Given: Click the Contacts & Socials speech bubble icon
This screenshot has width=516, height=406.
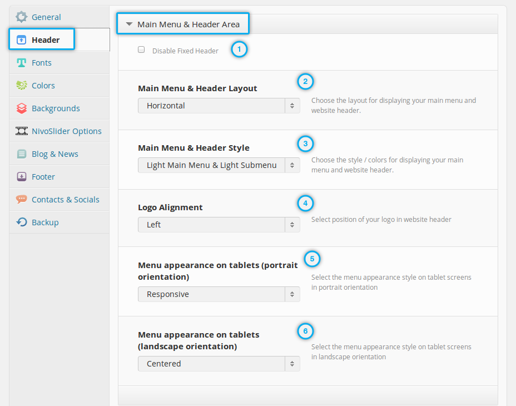Looking at the screenshot, I should [22, 200].
